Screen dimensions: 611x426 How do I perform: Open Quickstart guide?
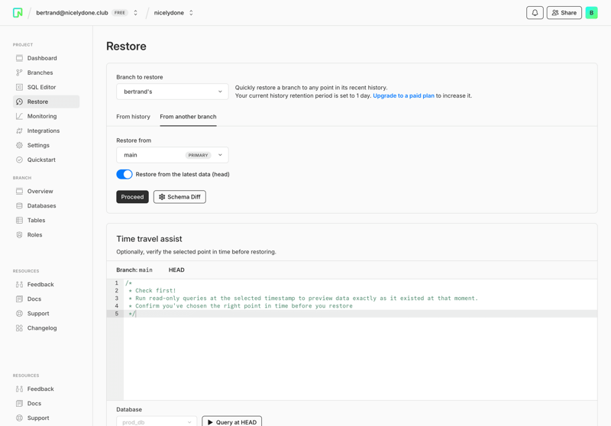46,160
